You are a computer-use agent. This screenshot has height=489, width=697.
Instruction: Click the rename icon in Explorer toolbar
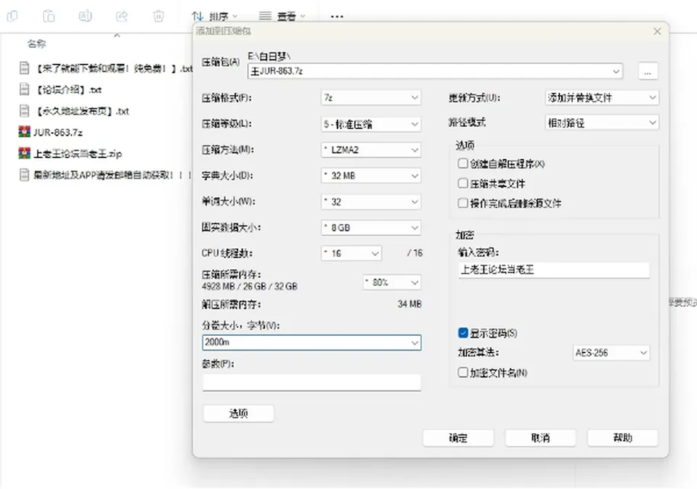coord(85,17)
